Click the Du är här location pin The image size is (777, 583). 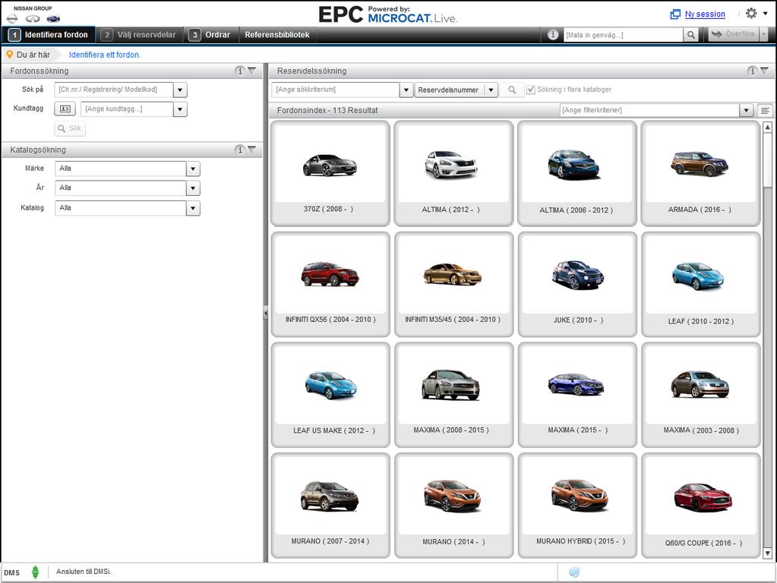[9, 55]
